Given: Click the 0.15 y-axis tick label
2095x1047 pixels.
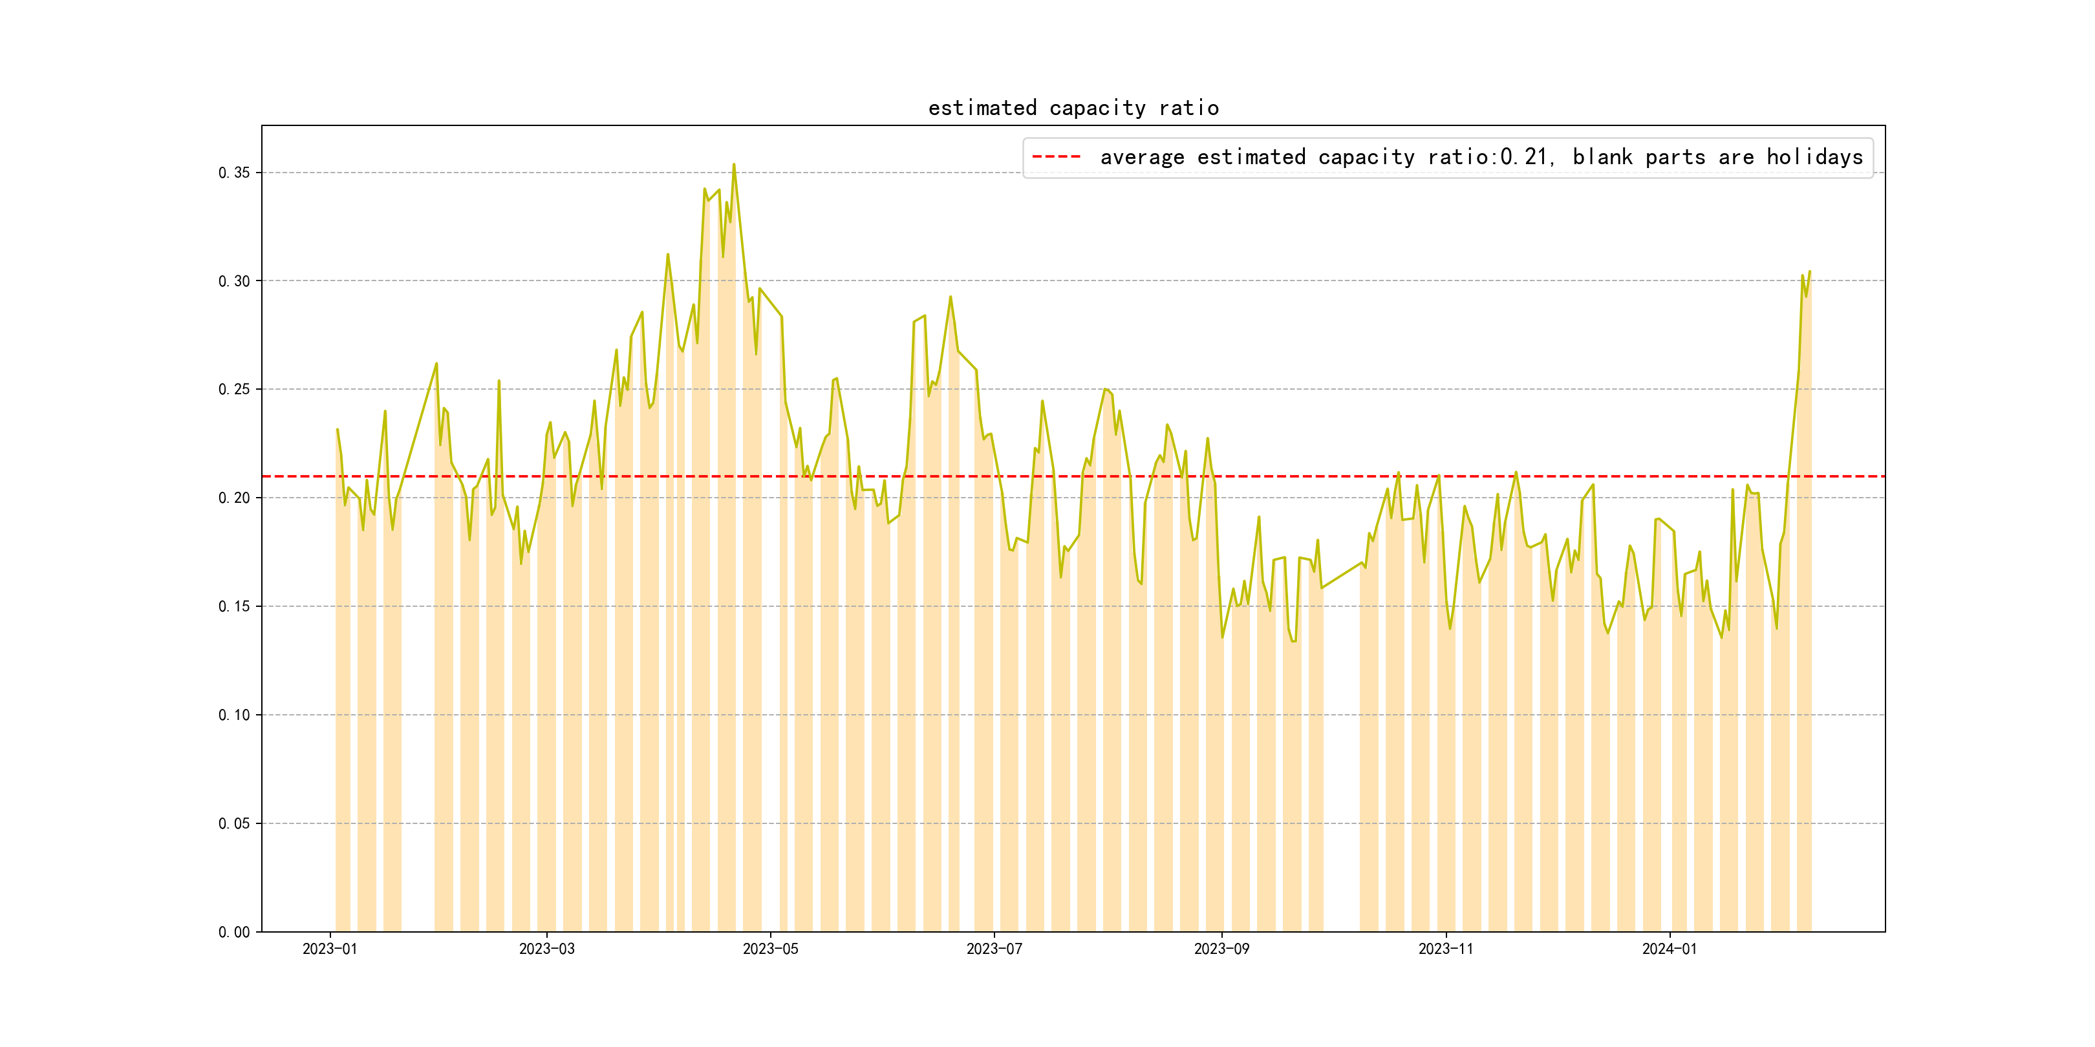Looking at the screenshot, I should pyautogui.click(x=234, y=606).
